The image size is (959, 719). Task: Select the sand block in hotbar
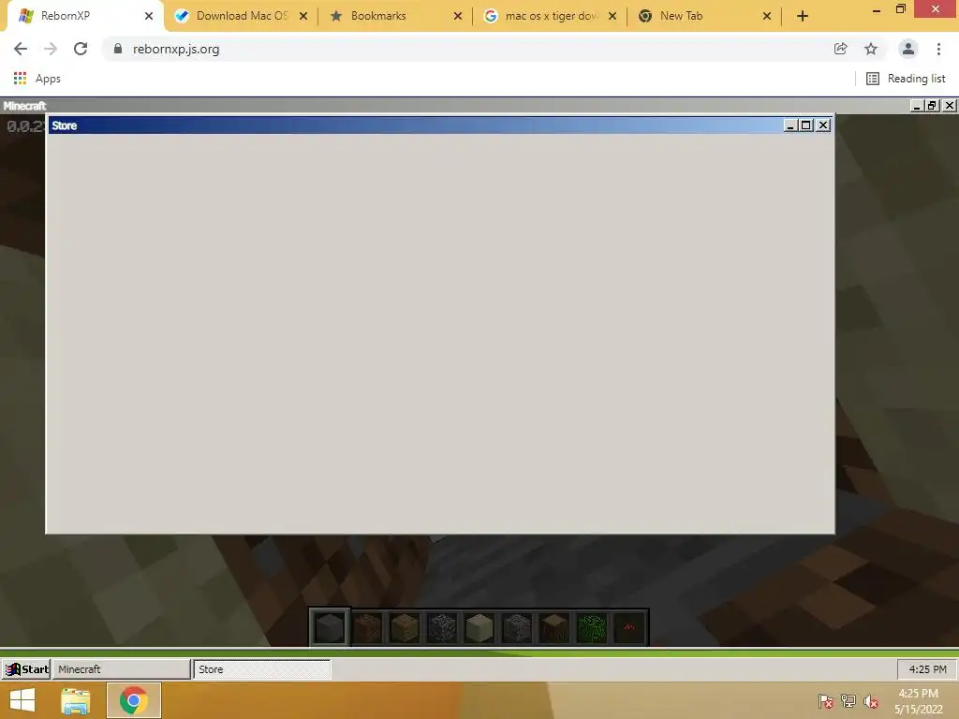479,627
